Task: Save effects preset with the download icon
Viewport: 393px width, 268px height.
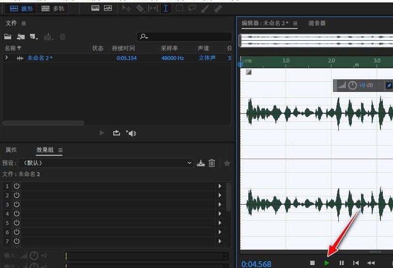Action: click(x=201, y=163)
